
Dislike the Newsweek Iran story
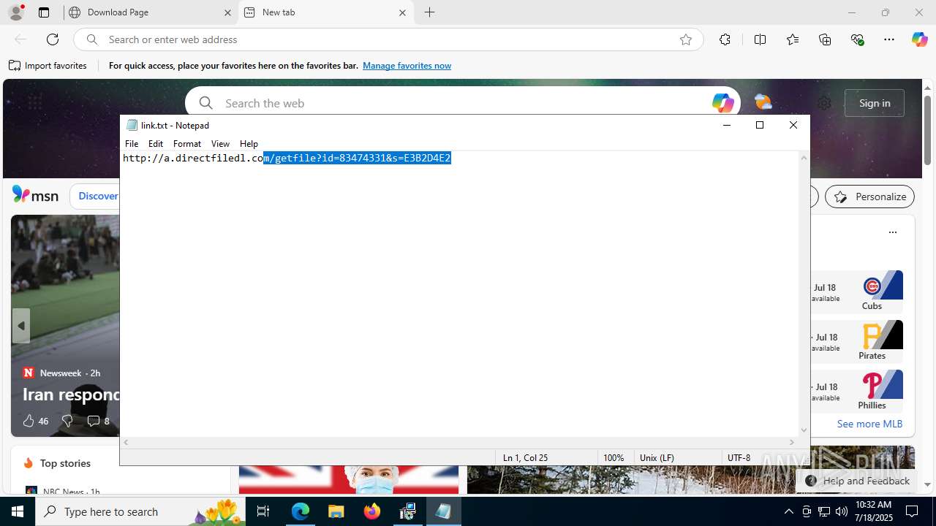pyautogui.click(x=67, y=421)
